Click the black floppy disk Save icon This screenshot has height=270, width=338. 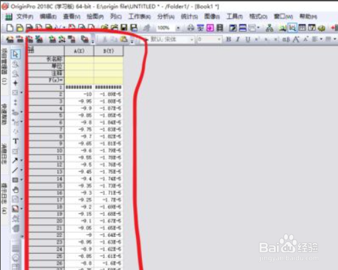(124, 28)
